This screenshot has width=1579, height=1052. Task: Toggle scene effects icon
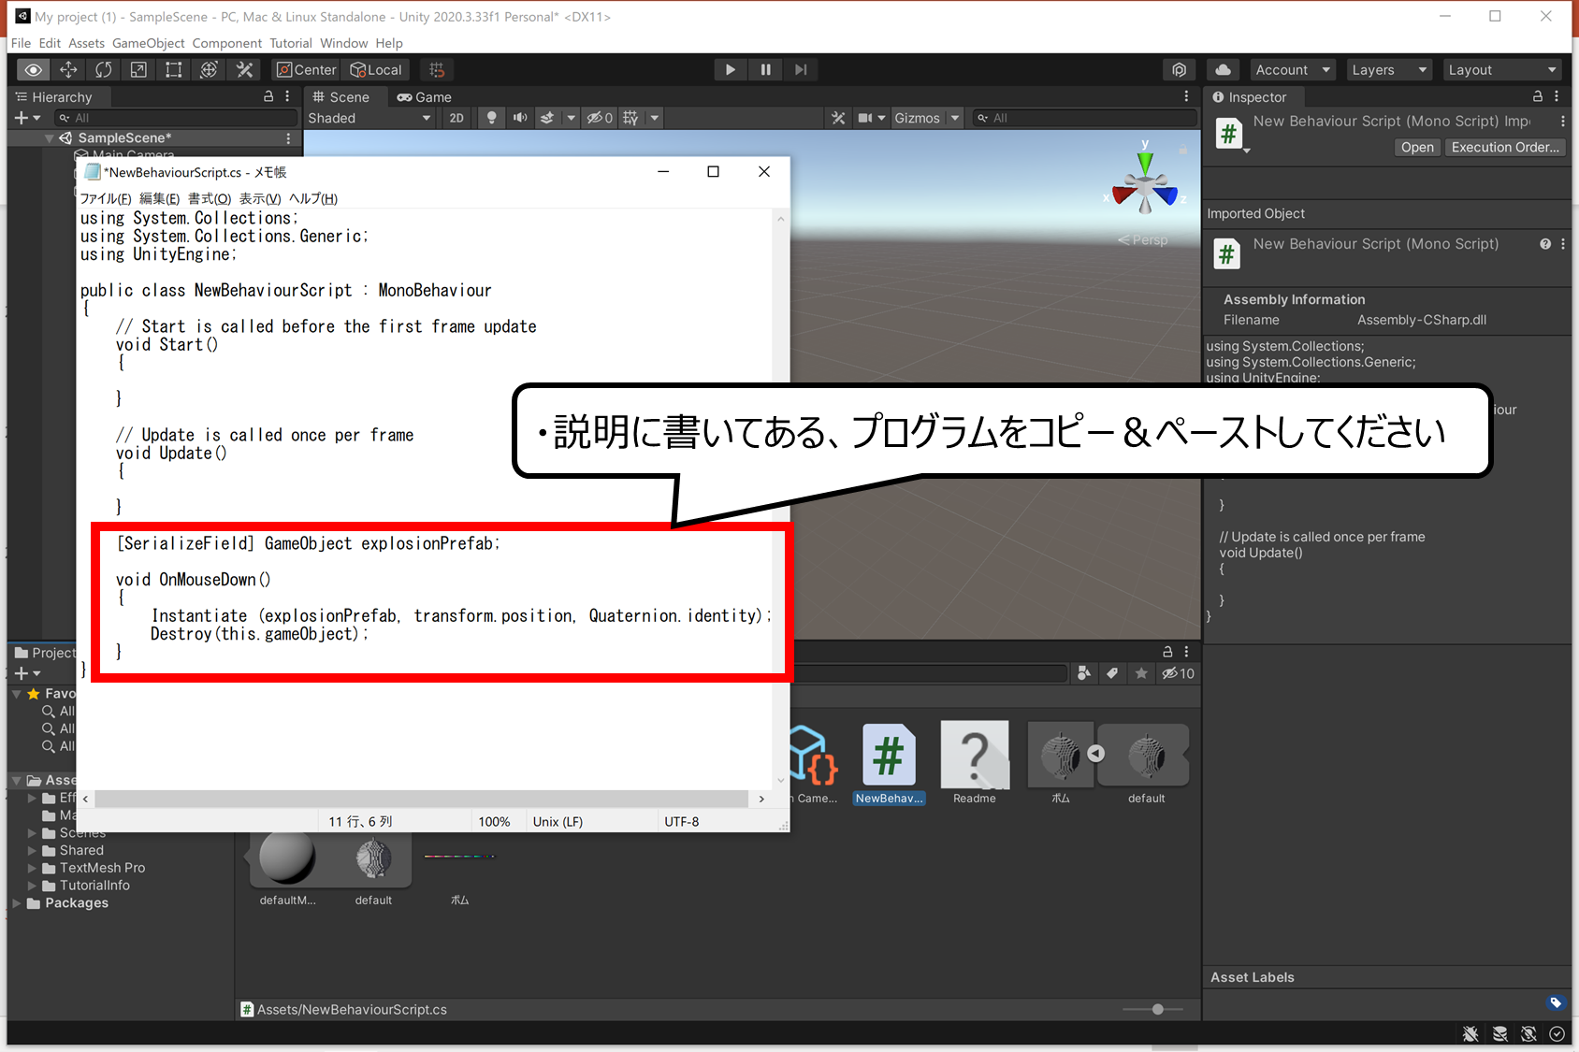[x=547, y=118]
